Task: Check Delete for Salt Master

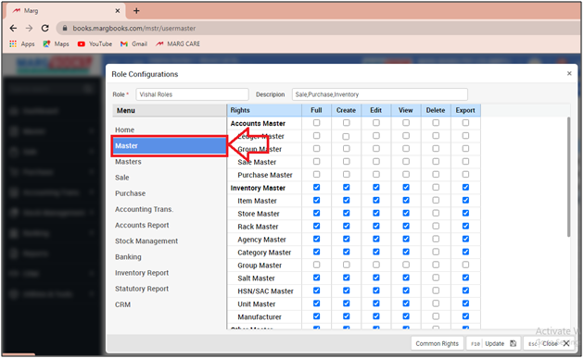Action: 436,278
